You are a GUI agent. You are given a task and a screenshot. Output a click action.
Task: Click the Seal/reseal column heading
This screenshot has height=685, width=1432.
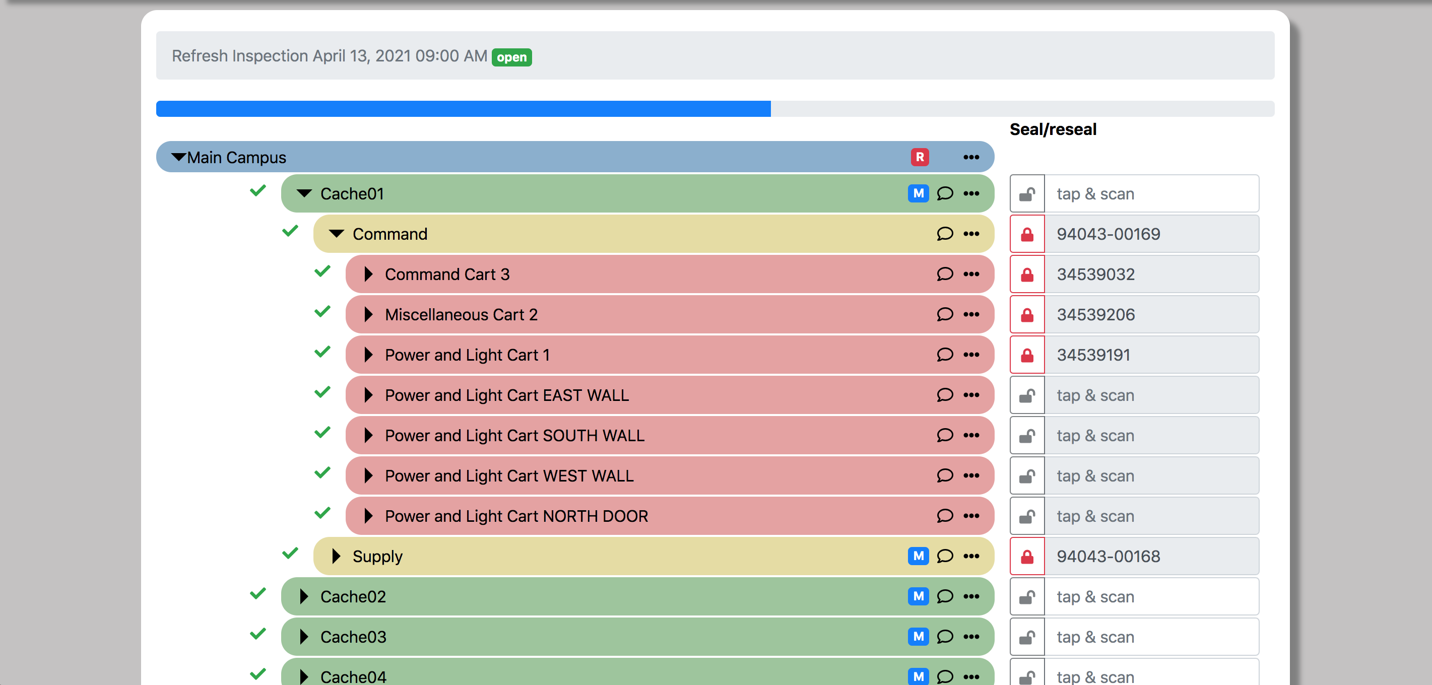[1053, 129]
